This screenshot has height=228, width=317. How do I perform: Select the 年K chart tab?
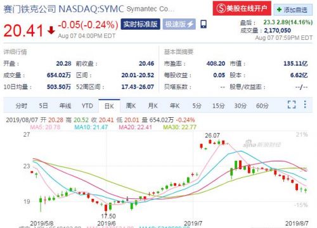(x=175, y=106)
